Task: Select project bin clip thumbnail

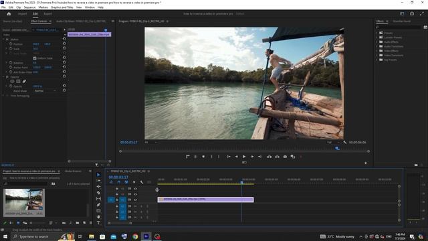Action: 24,199
